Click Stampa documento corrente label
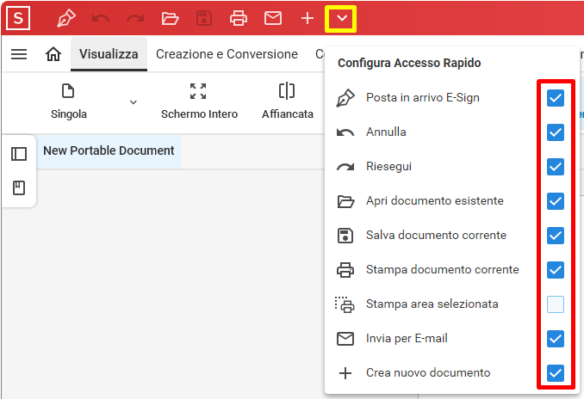 click(443, 269)
